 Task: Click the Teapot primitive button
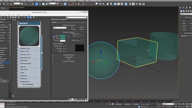(184, 30)
